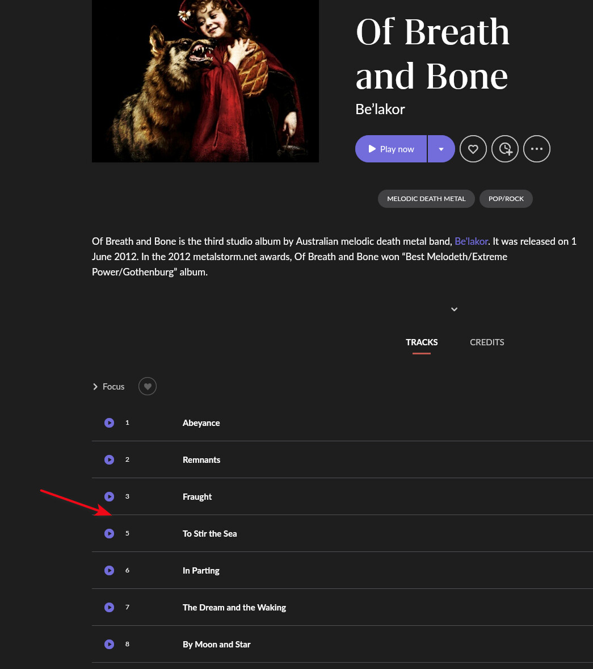Open the Be'lakor artist name under title
Viewport: 593px width, 669px height.
point(380,109)
